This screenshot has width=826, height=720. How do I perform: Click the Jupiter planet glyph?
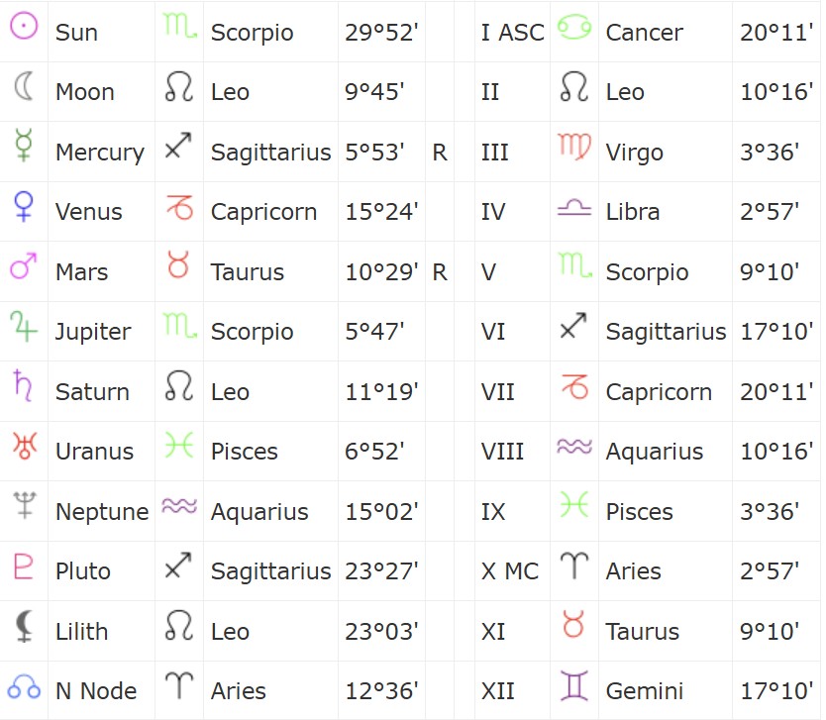24,327
